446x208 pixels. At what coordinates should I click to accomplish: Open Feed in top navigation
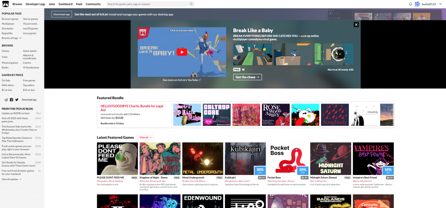click(79, 4)
